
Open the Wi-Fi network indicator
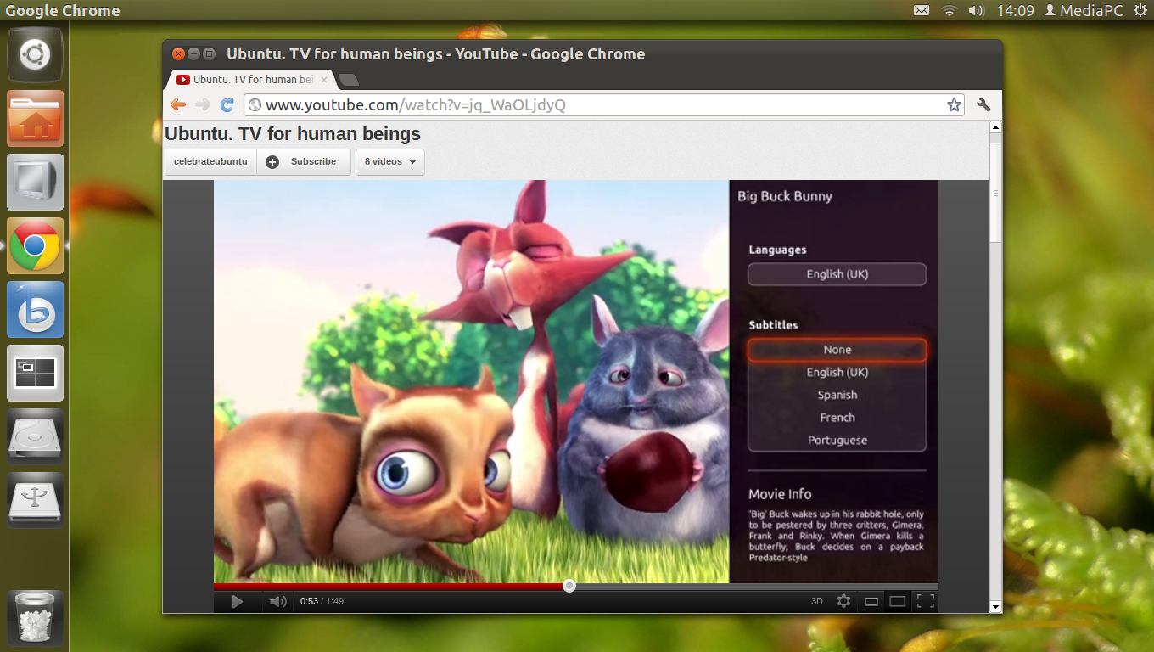[x=949, y=10]
